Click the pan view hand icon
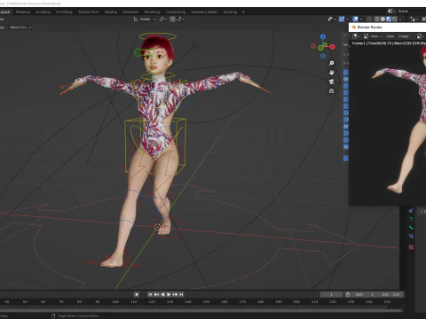Screen dimensions: 426x319 click(331, 73)
